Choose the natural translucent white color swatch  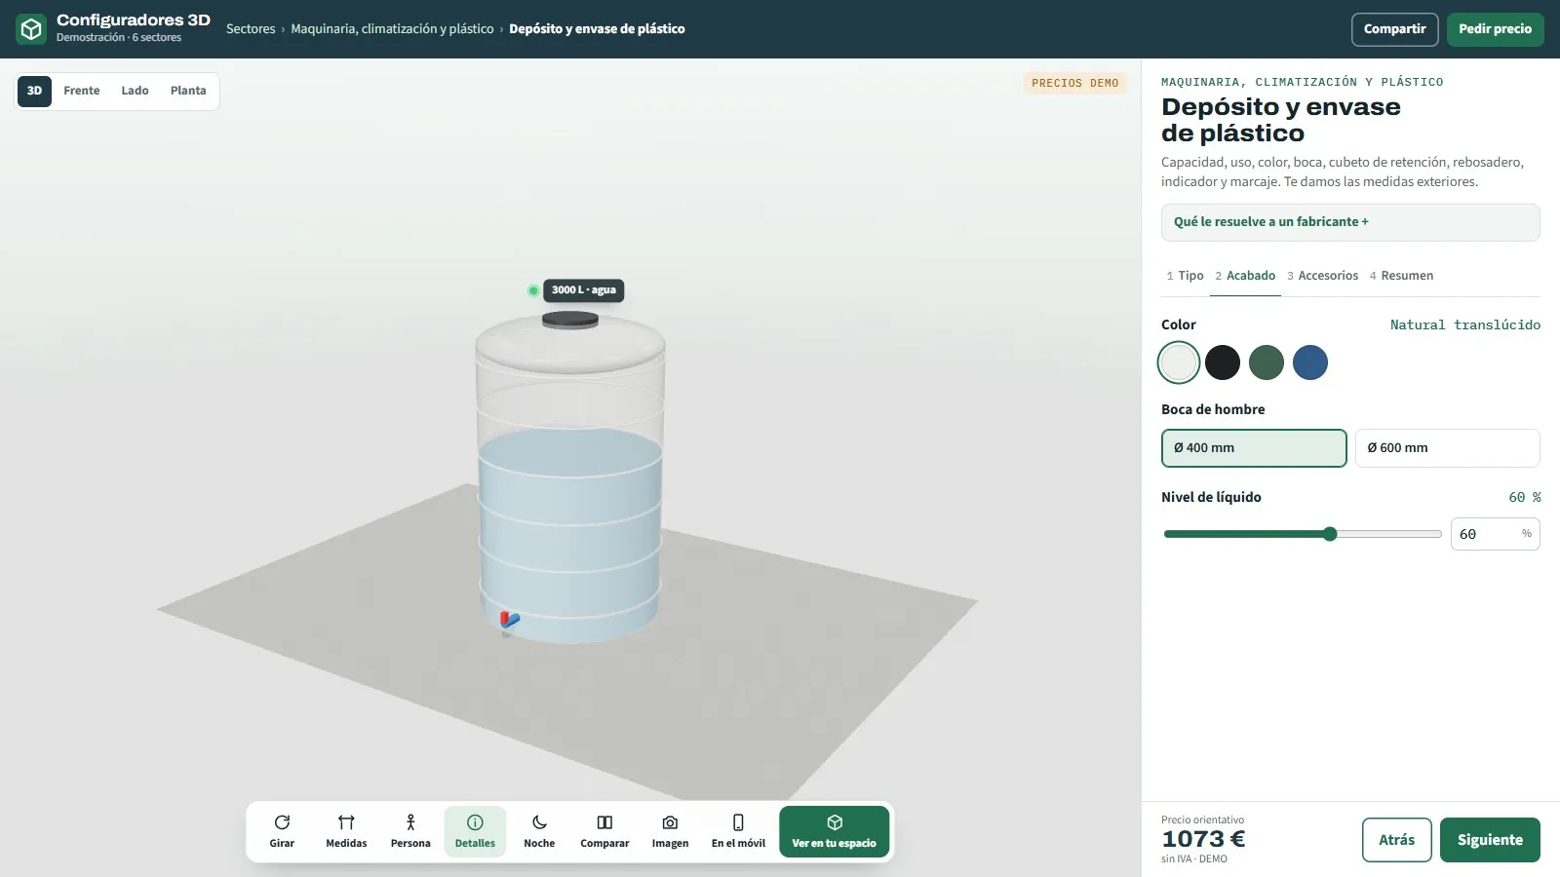(1179, 362)
